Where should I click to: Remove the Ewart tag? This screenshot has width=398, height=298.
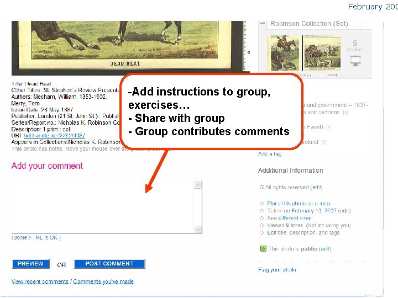328,127
